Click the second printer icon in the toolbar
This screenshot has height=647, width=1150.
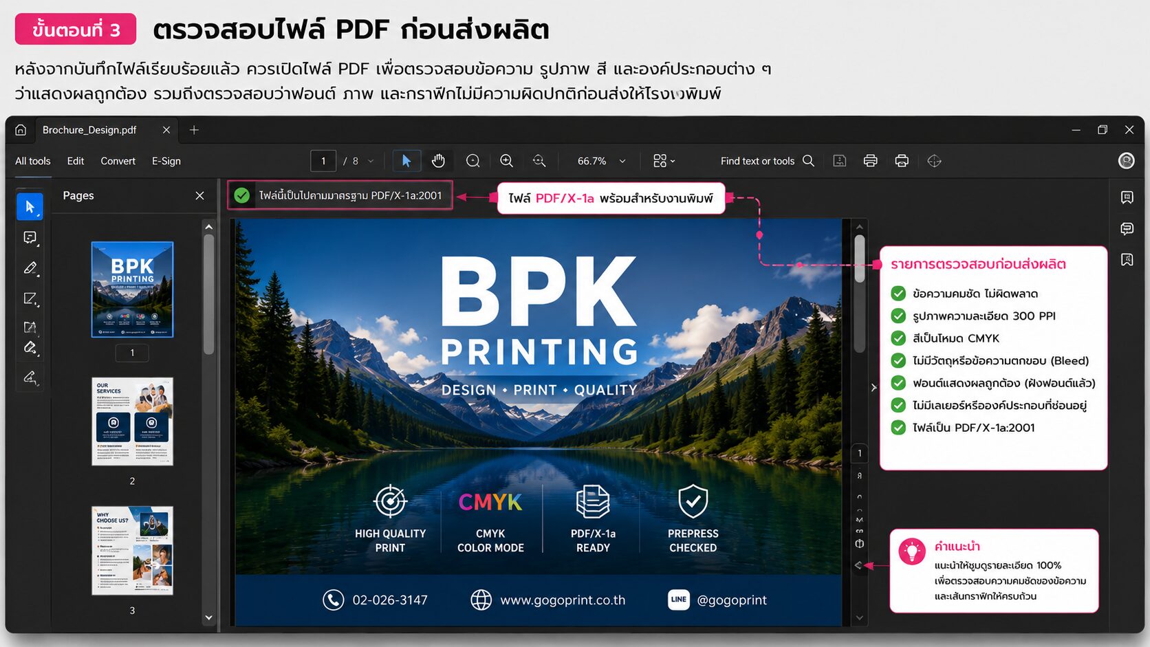pyautogui.click(x=902, y=161)
